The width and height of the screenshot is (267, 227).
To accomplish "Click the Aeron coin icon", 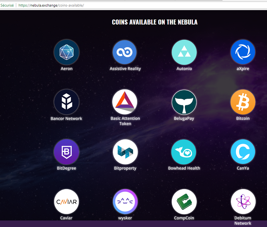I will pos(67,52).
